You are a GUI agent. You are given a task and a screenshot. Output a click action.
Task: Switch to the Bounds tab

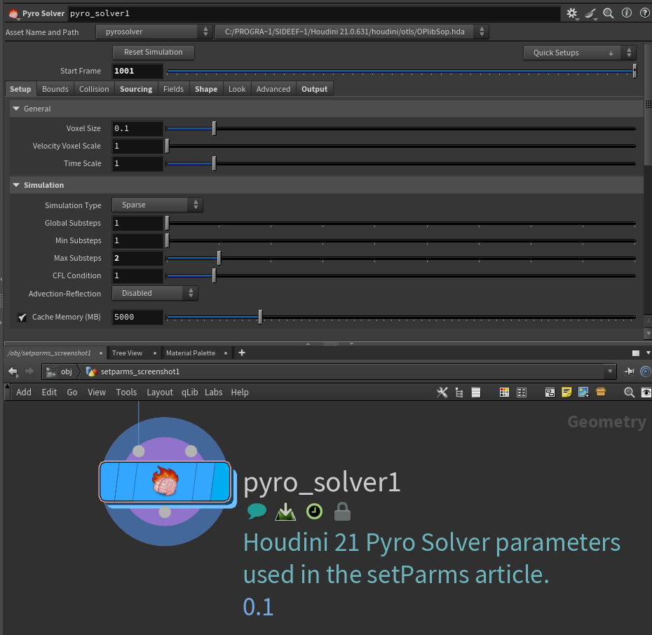pos(55,89)
